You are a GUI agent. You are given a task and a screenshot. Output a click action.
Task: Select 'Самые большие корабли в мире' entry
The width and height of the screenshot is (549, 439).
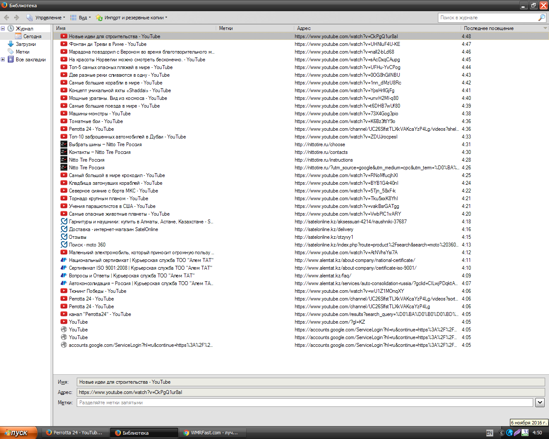[x=301, y=82]
